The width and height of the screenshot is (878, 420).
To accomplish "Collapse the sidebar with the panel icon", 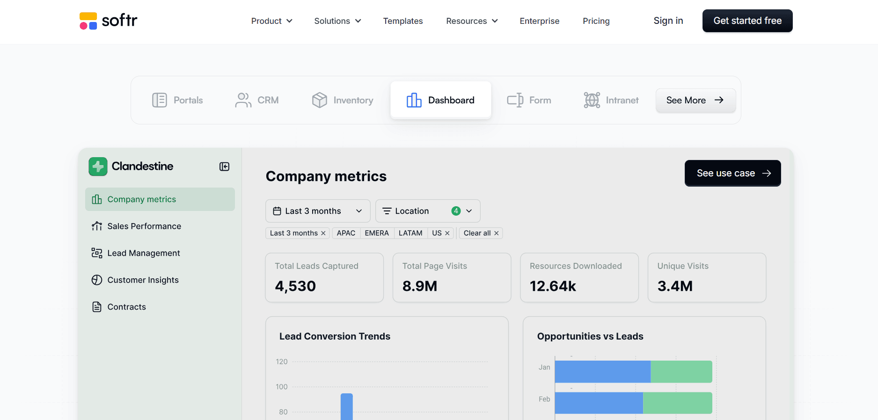I will 225,167.
